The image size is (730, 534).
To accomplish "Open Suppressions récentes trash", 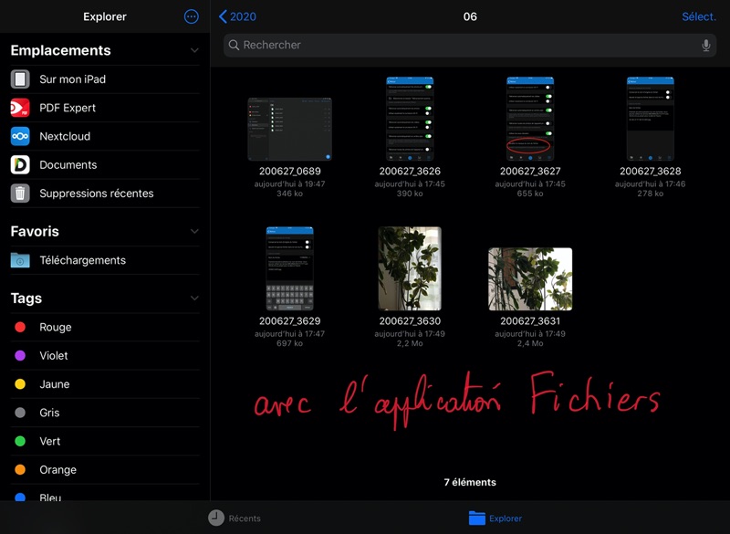I will [96, 194].
